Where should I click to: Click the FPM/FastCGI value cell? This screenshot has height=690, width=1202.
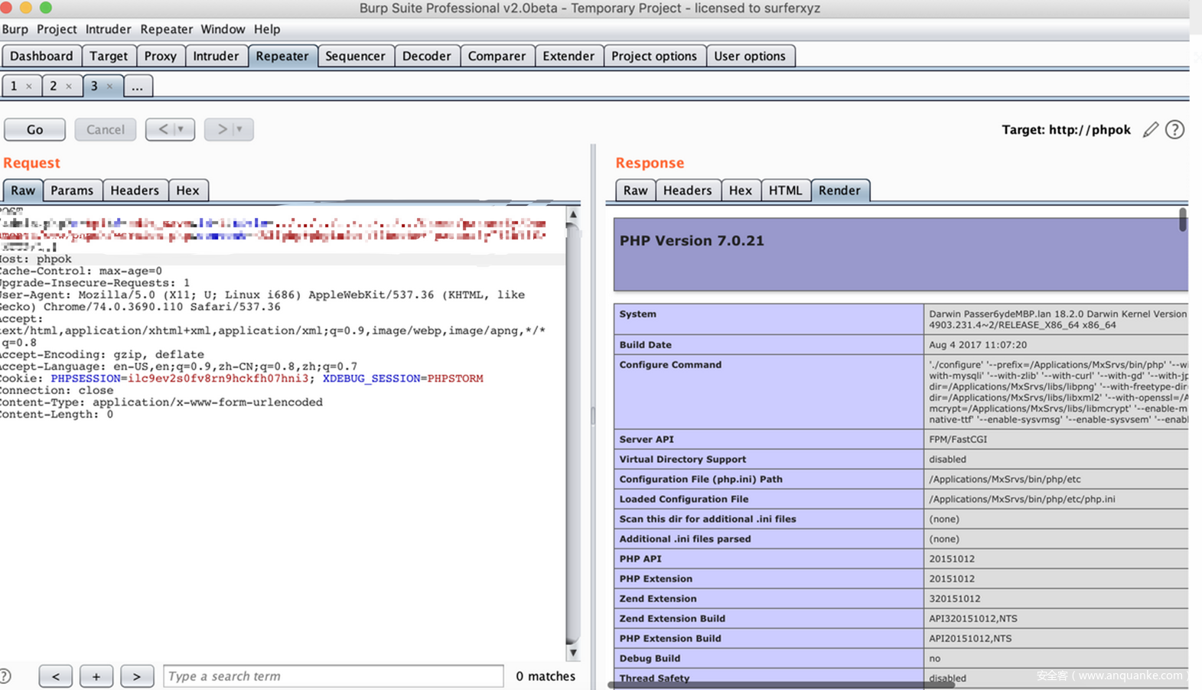1056,439
